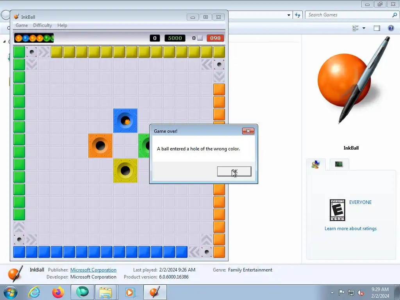Viewport: 400px width, 300px height.
Task: Show hidden tray icons arrow
Action: point(332,293)
